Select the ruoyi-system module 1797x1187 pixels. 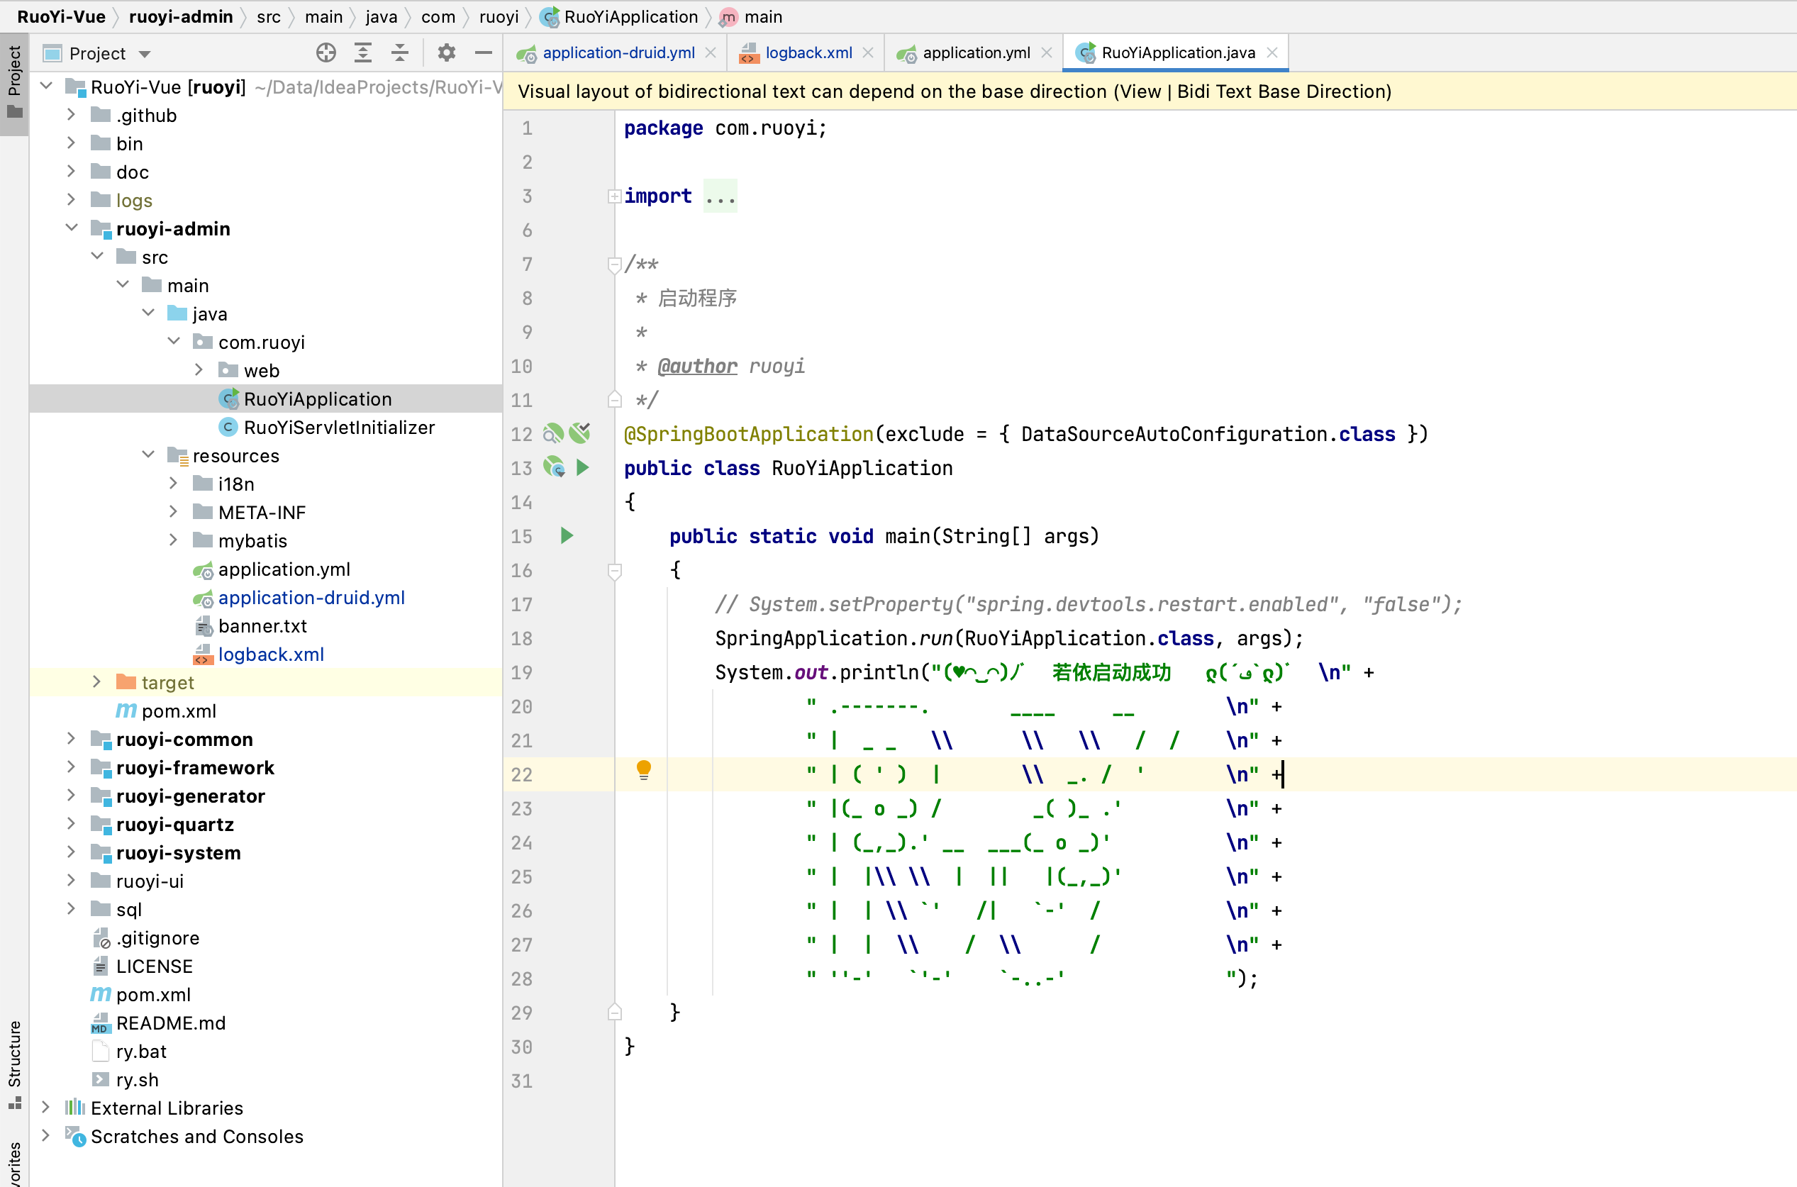(179, 852)
